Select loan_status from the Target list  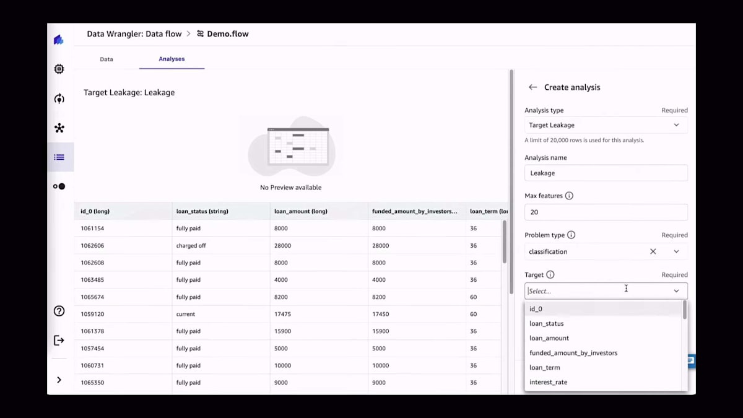pyautogui.click(x=603, y=323)
